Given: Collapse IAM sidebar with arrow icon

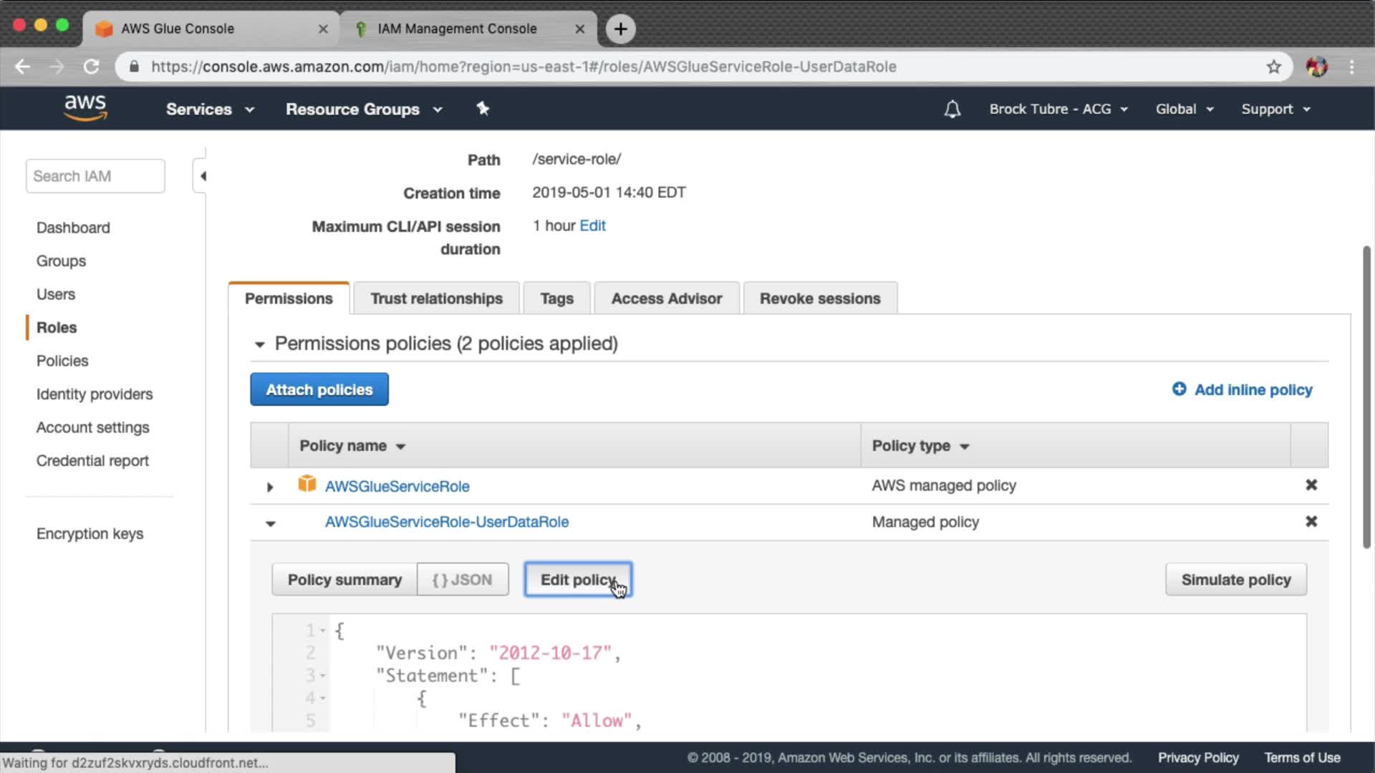Looking at the screenshot, I should coord(203,176).
